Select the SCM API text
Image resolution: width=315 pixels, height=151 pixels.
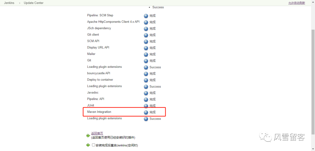(x=93, y=41)
